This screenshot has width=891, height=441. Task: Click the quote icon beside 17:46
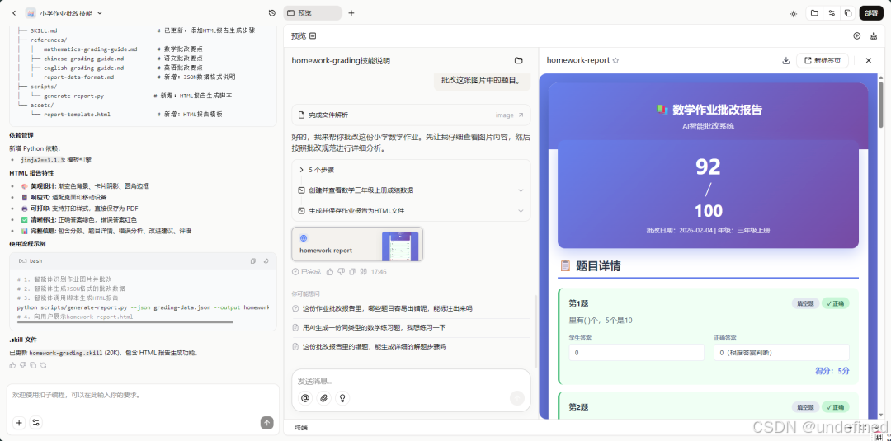[x=362, y=272]
